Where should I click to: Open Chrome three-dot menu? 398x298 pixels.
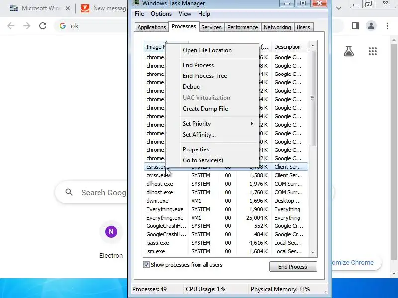(387, 26)
